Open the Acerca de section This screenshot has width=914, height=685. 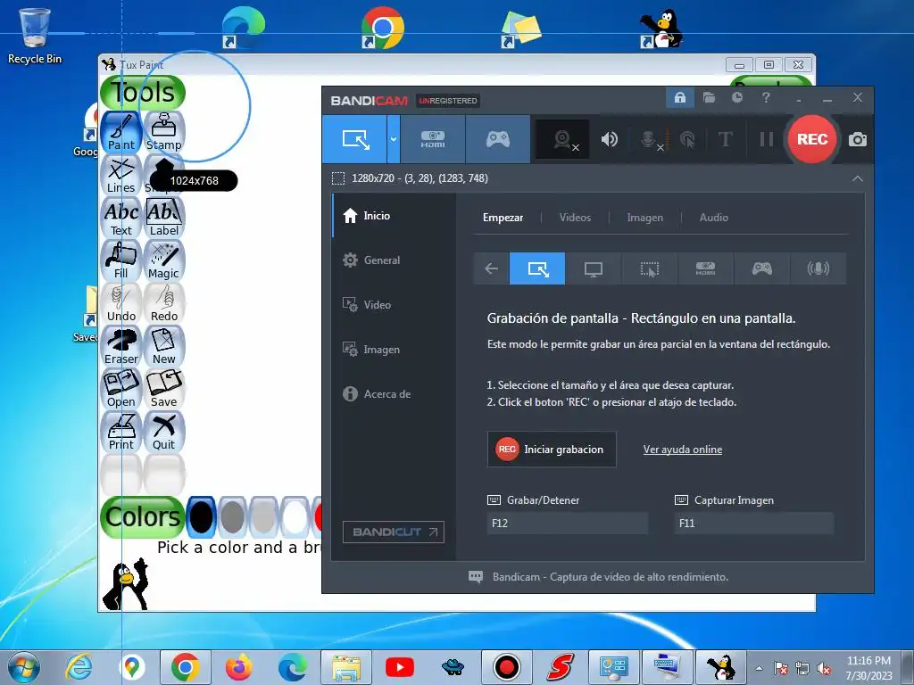[x=394, y=393]
